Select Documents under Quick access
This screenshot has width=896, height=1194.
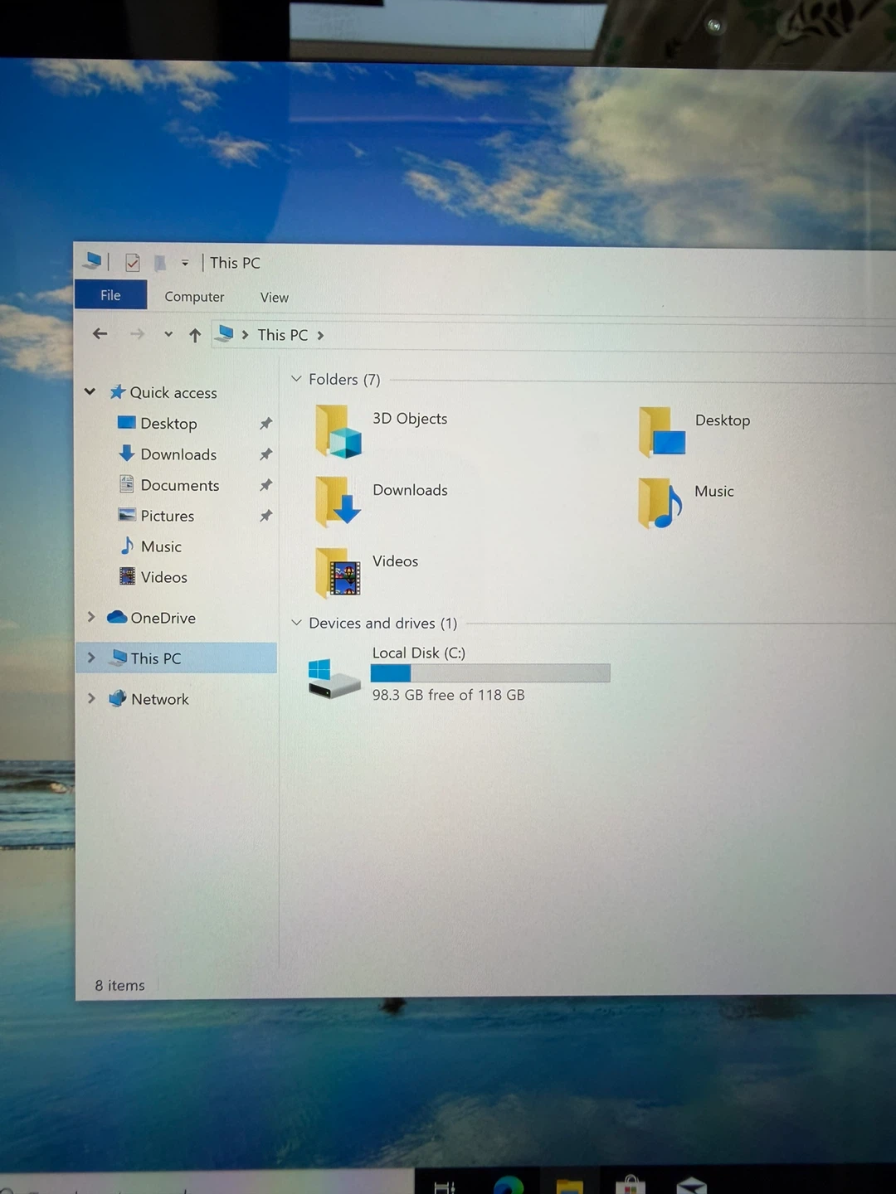tap(169, 484)
